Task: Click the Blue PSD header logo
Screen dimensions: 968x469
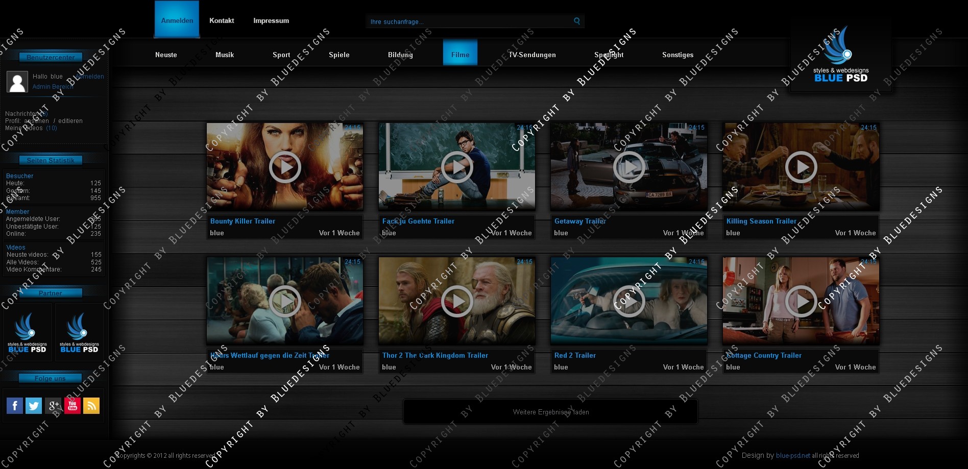Action: point(840,55)
